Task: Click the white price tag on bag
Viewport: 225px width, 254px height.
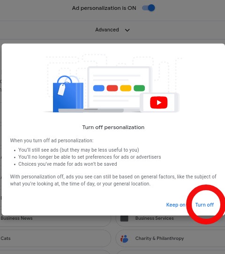Action: click(61, 89)
